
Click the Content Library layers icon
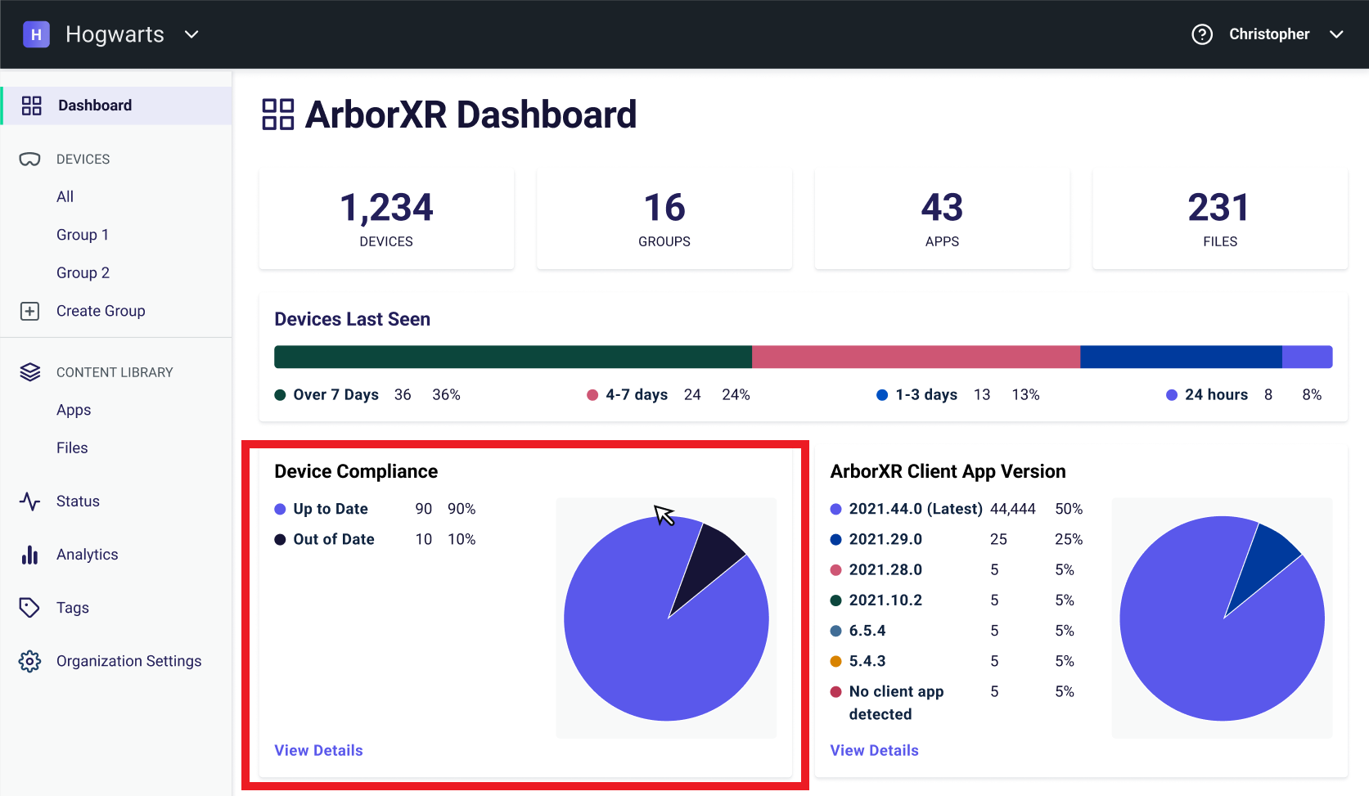click(x=29, y=372)
